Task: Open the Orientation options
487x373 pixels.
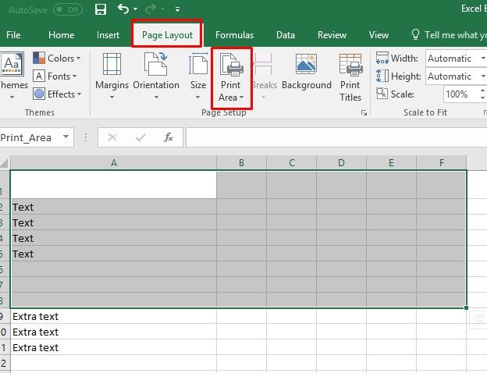Action: click(156, 76)
